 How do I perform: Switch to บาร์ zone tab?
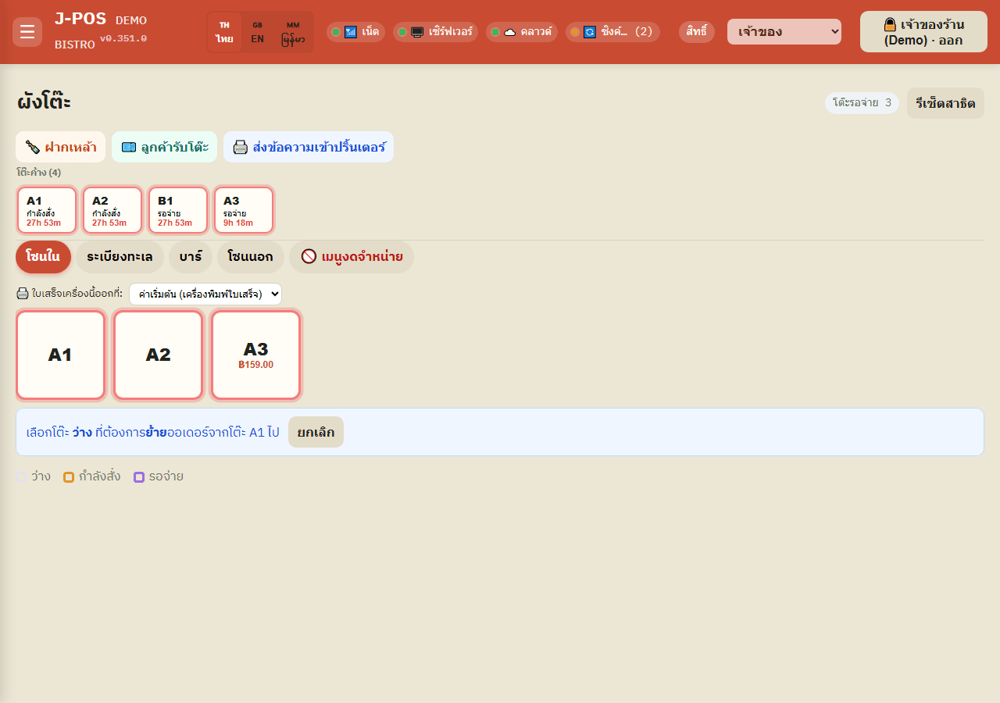[191, 257]
